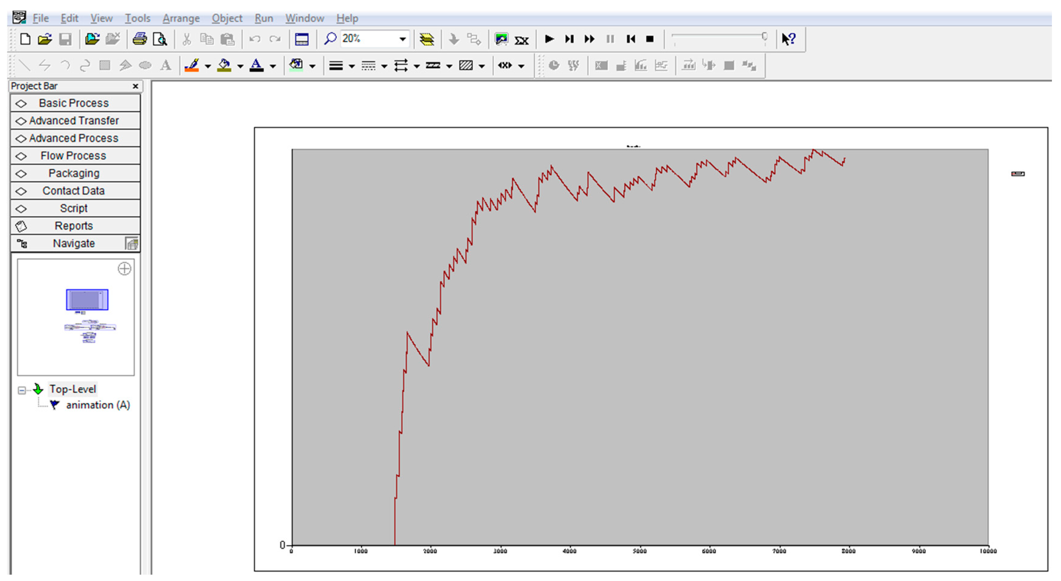Click the Print toolbar icon
Viewport: 1061px width, 581px height.
point(139,39)
